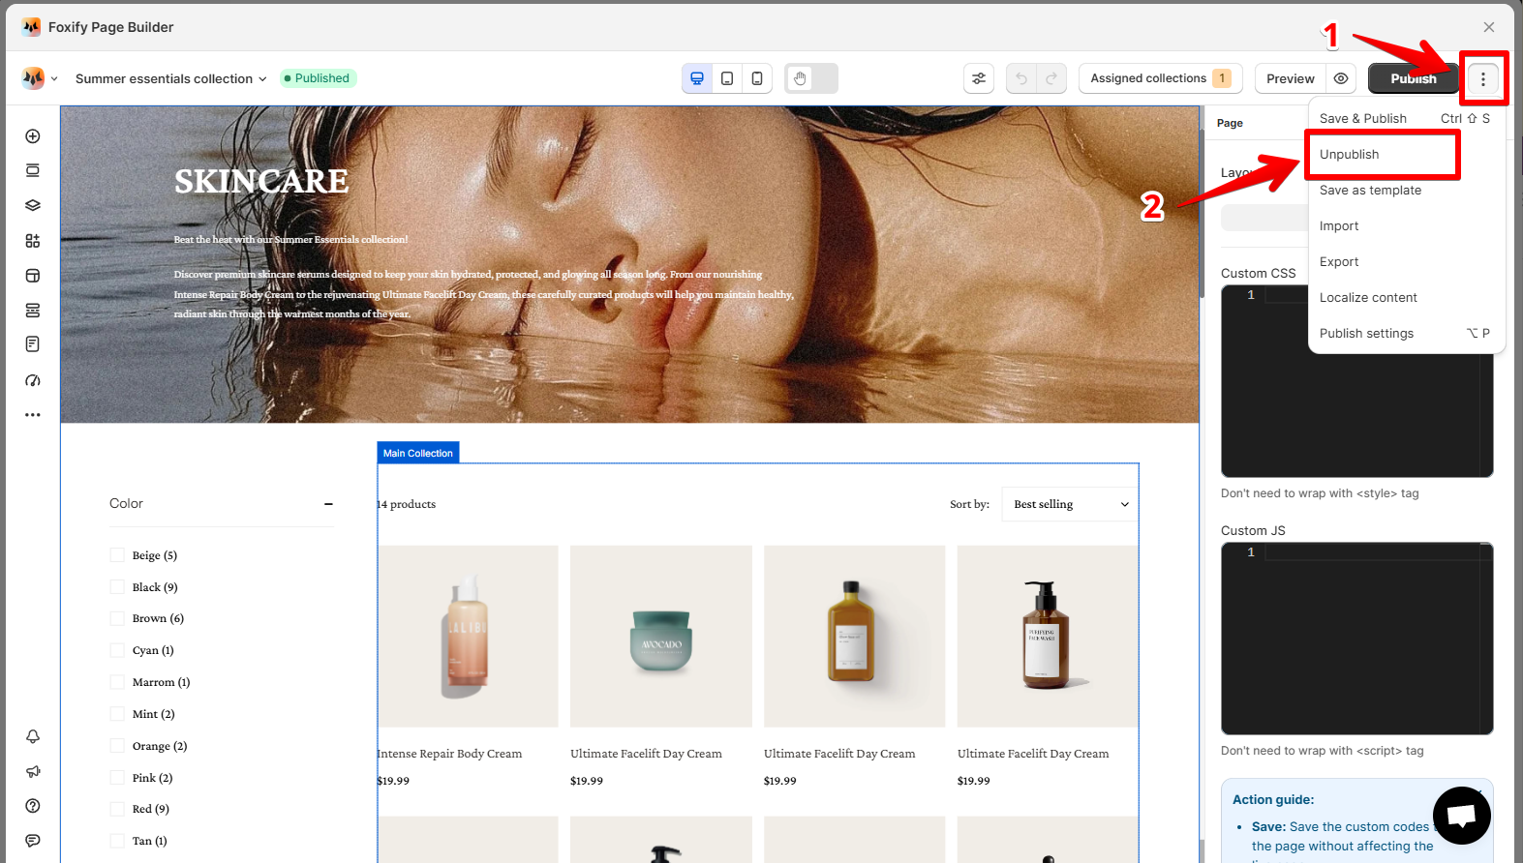
Task: Open Intense Repair Body Cream product image
Action: point(468,637)
